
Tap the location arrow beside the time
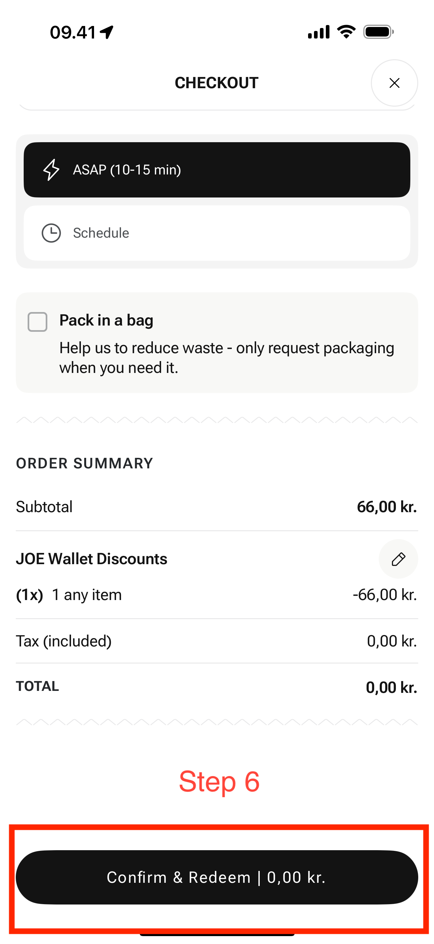tap(107, 32)
